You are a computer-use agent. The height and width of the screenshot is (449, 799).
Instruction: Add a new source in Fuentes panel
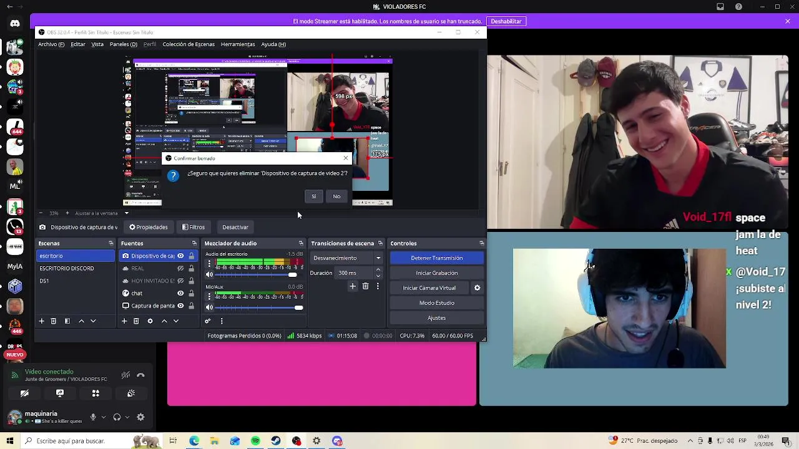(x=124, y=321)
